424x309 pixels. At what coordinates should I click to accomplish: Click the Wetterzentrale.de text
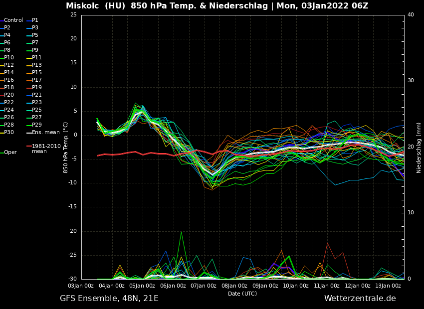[x=360, y=299]
